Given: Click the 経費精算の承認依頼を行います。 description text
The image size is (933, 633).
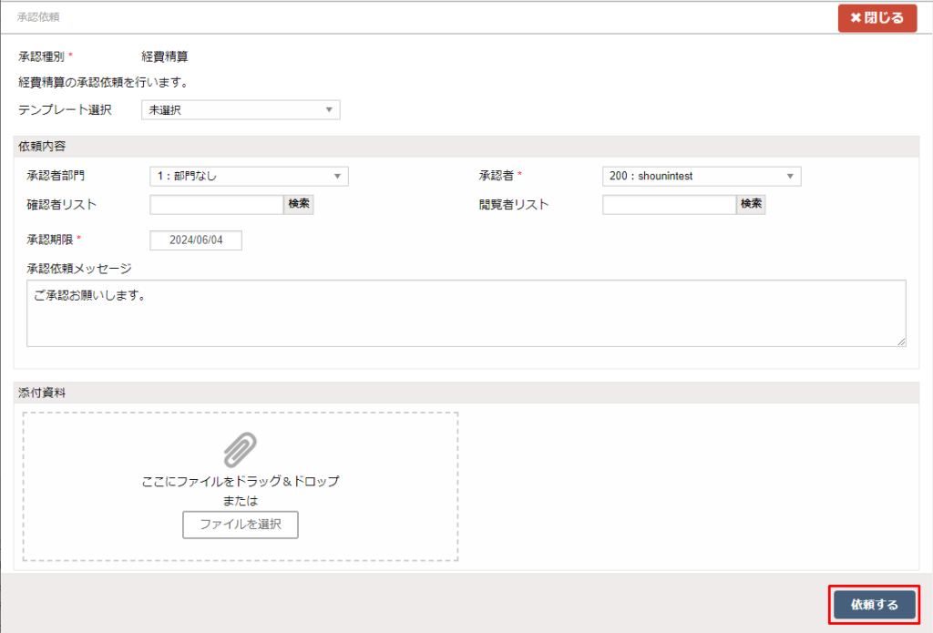Looking at the screenshot, I should [x=104, y=83].
